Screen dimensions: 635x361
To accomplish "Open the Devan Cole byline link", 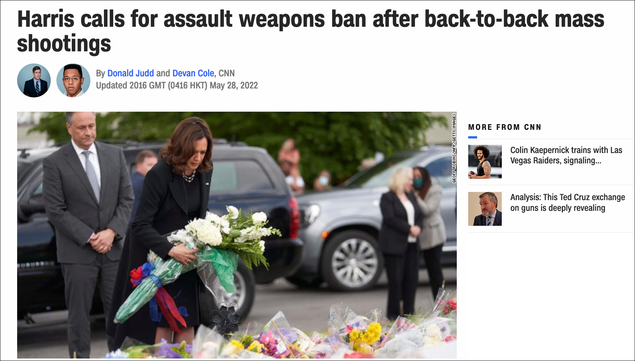I will click(x=193, y=73).
